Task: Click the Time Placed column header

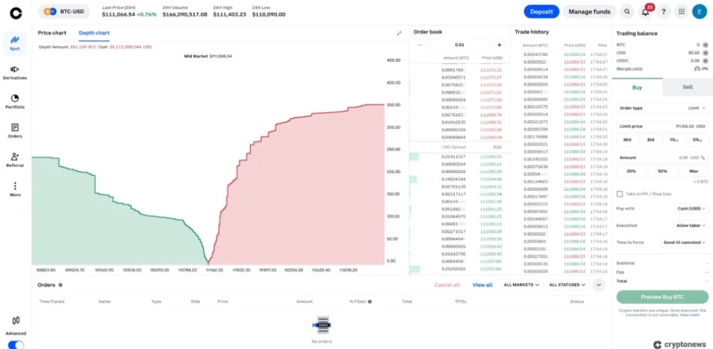Action: (x=51, y=301)
